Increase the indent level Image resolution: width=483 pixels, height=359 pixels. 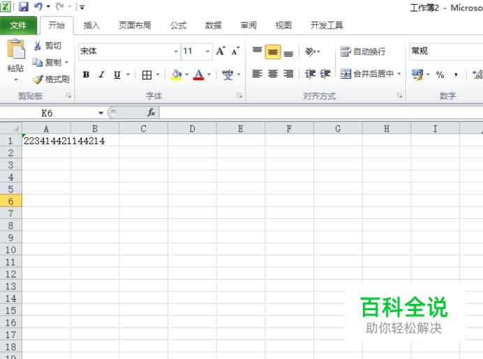pyautogui.click(x=325, y=74)
